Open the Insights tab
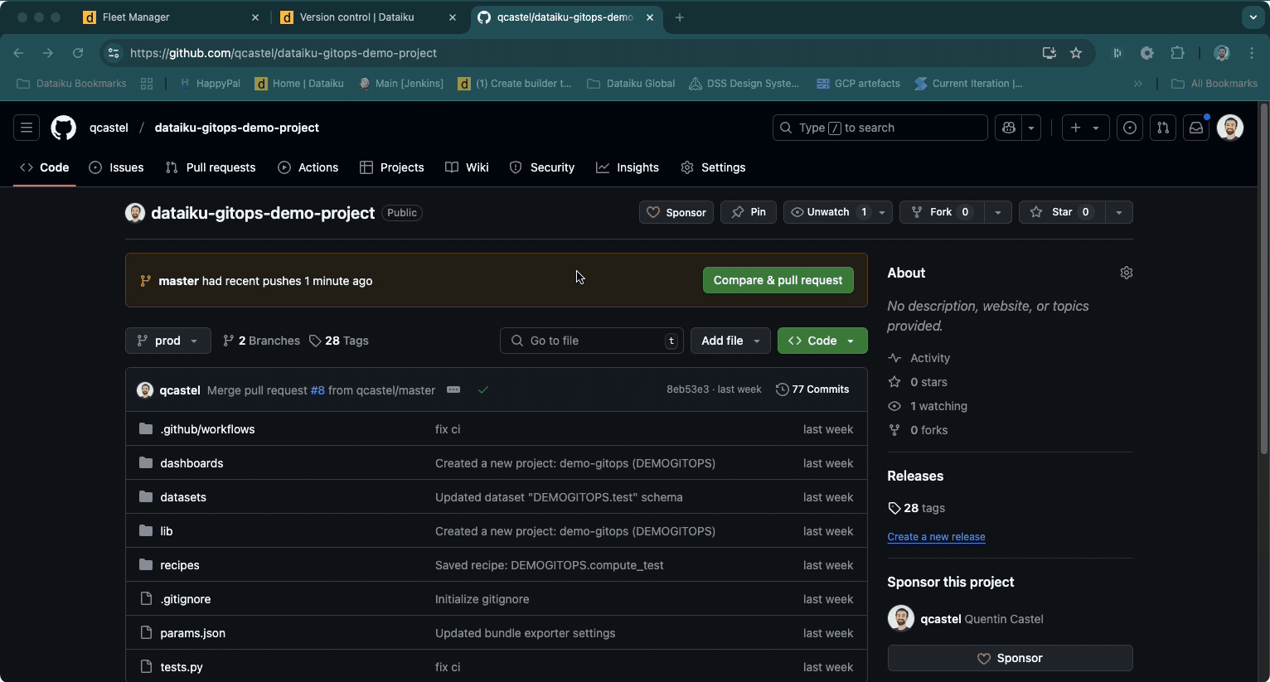 click(628, 167)
